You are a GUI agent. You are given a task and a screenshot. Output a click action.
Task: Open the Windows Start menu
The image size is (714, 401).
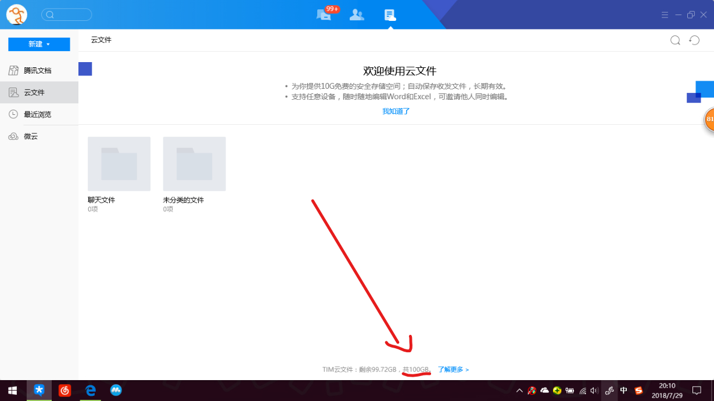pos(12,391)
